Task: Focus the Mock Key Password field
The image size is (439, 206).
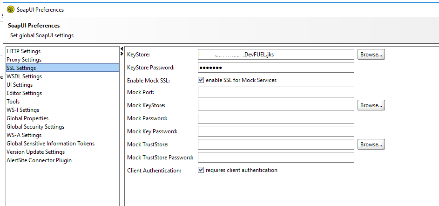Action: [276, 131]
